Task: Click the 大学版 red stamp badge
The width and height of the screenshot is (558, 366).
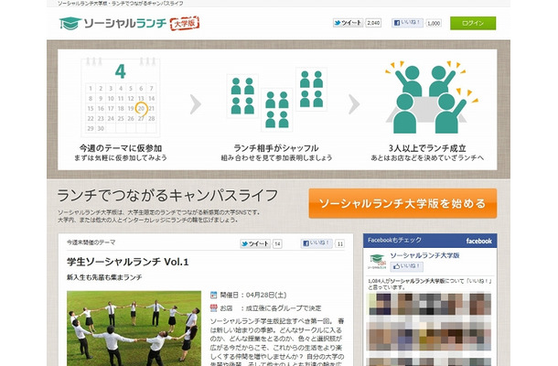Action: coord(185,24)
